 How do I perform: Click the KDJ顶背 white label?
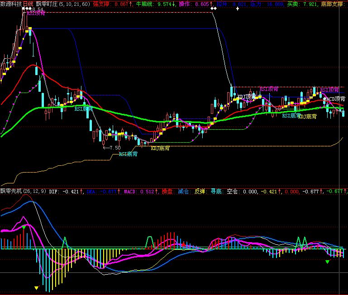[x=247, y=97]
